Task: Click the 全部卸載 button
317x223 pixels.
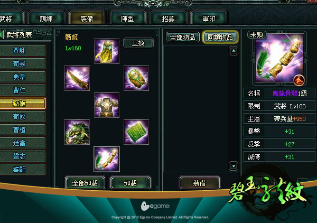Action: tap(85, 183)
